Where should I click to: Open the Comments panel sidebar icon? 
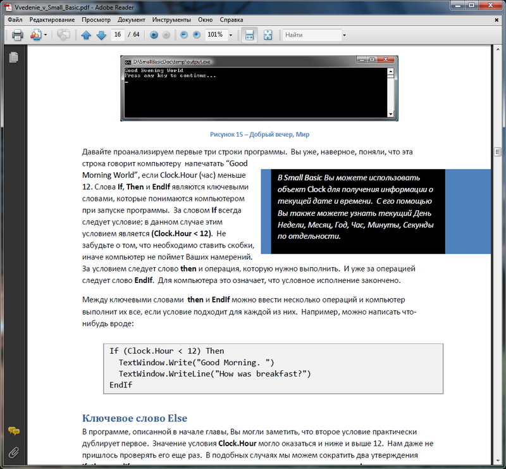13,431
